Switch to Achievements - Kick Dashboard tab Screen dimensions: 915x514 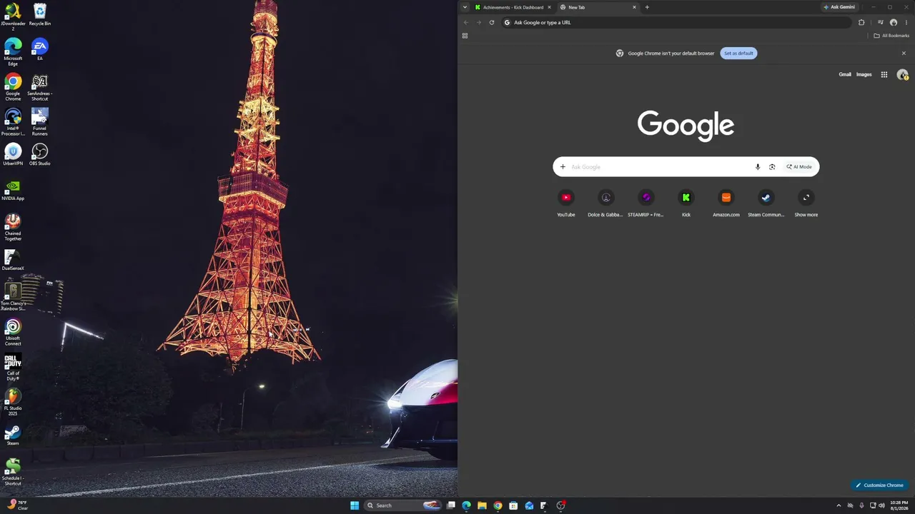pyautogui.click(x=513, y=7)
